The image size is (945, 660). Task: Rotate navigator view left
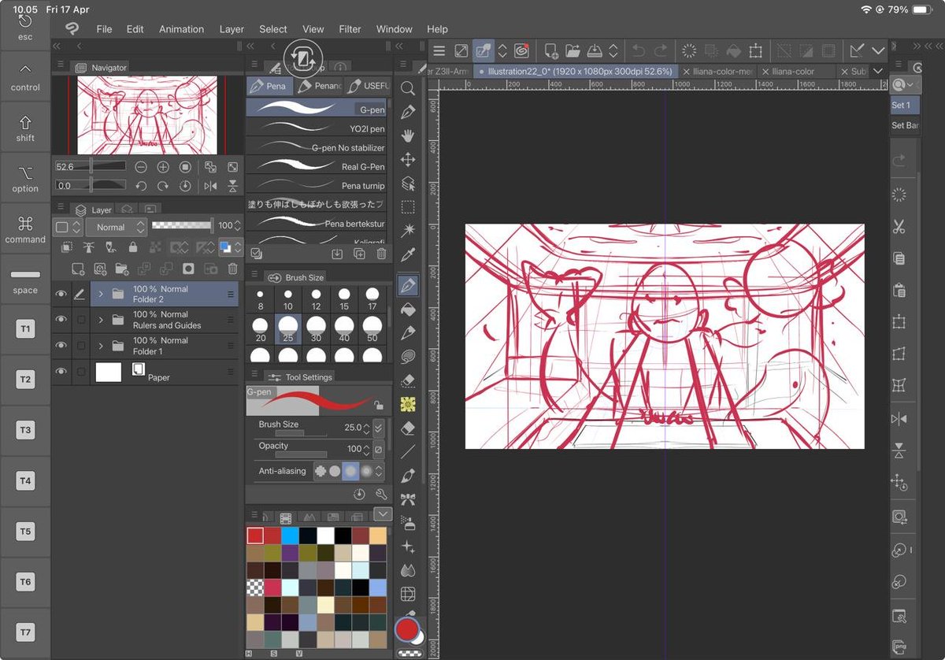tap(141, 186)
